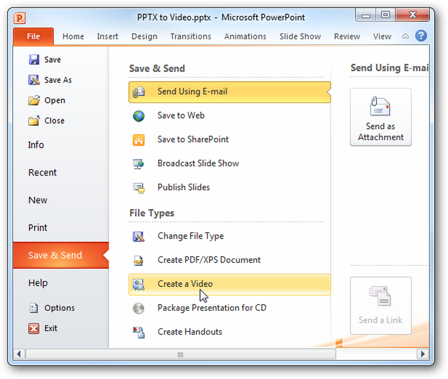Switch to the View tab
Viewport: 448px width, 379px height.
382,36
